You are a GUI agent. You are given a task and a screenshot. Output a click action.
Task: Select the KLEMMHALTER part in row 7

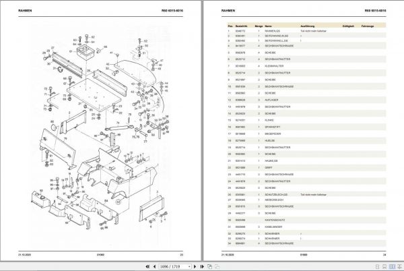(x=274, y=66)
